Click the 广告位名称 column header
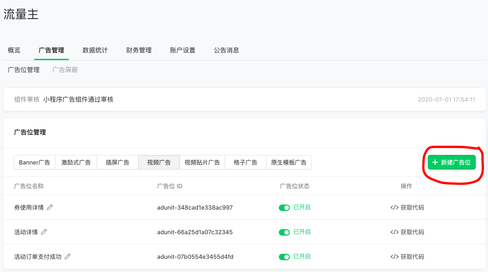The width and height of the screenshot is (488, 272). click(x=29, y=186)
